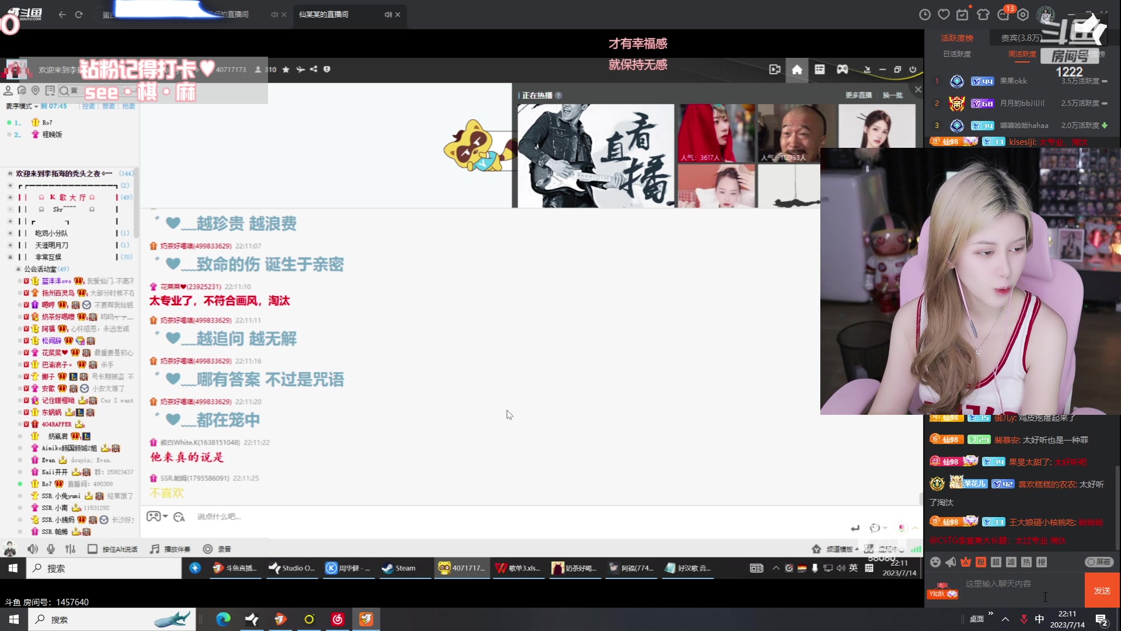Screen dimensions: 1121x631
Task: Open NetEase Cloud Music taskbar icon
Action: [337, 619]
